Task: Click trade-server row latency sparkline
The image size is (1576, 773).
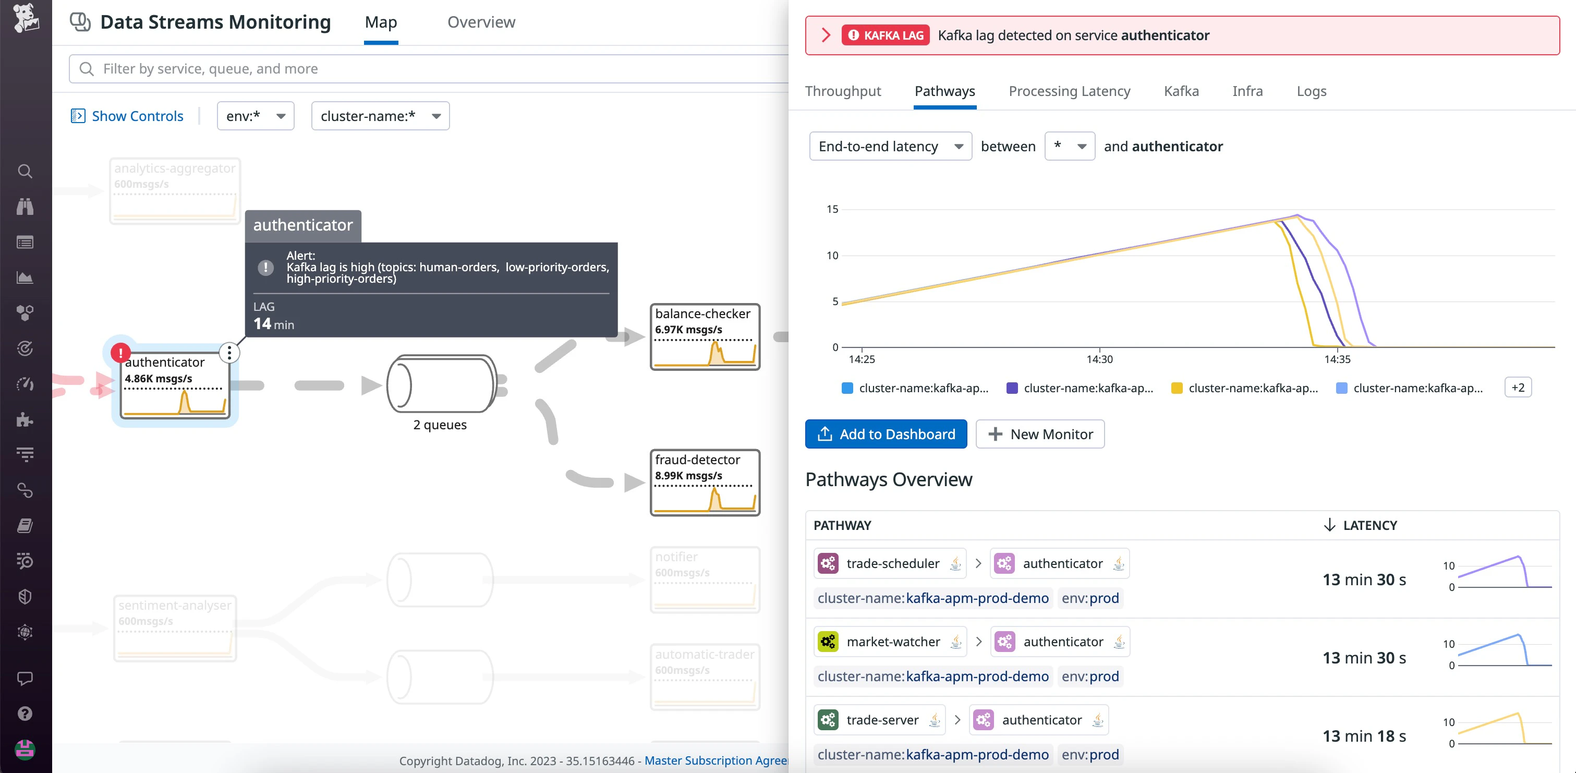Action: [x=1505, y=728]
